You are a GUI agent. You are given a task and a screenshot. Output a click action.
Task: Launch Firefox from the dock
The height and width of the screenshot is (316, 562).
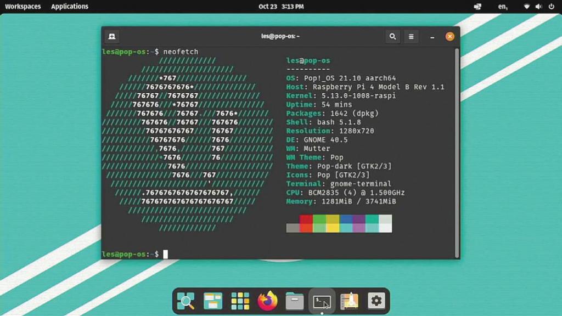[267, 301]
